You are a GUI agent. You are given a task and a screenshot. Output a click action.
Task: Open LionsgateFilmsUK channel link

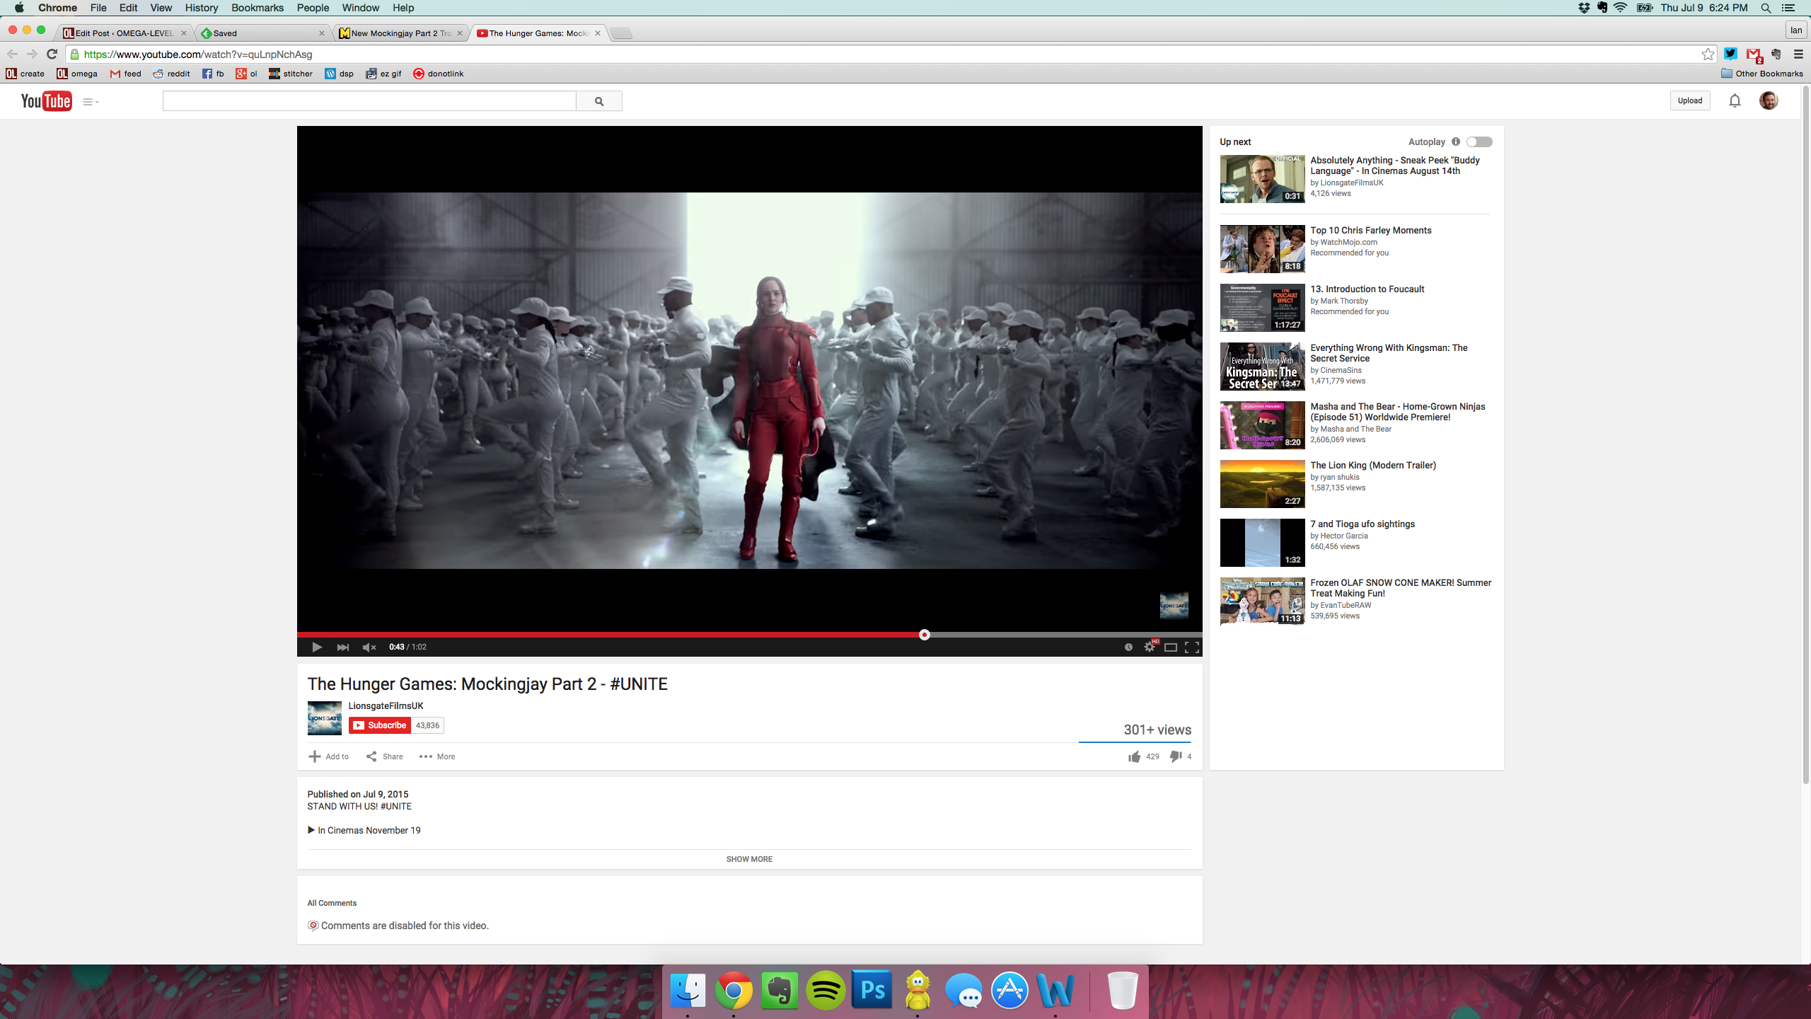tap(386, 706)
